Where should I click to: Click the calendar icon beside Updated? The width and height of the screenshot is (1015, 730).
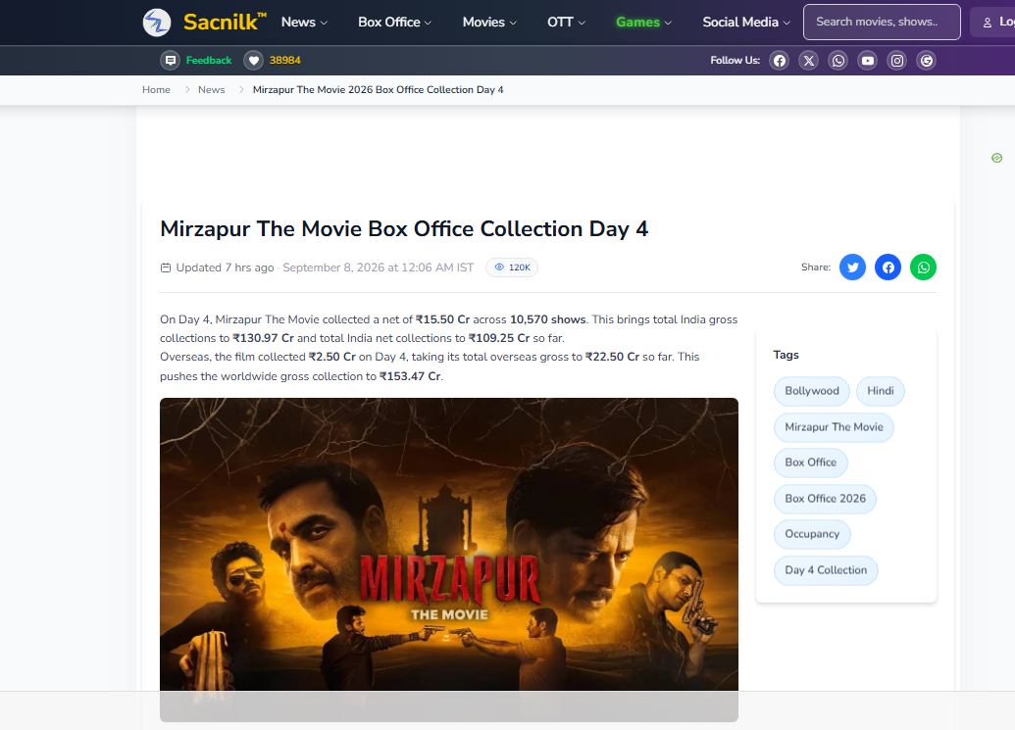click(x=166, y=268)
